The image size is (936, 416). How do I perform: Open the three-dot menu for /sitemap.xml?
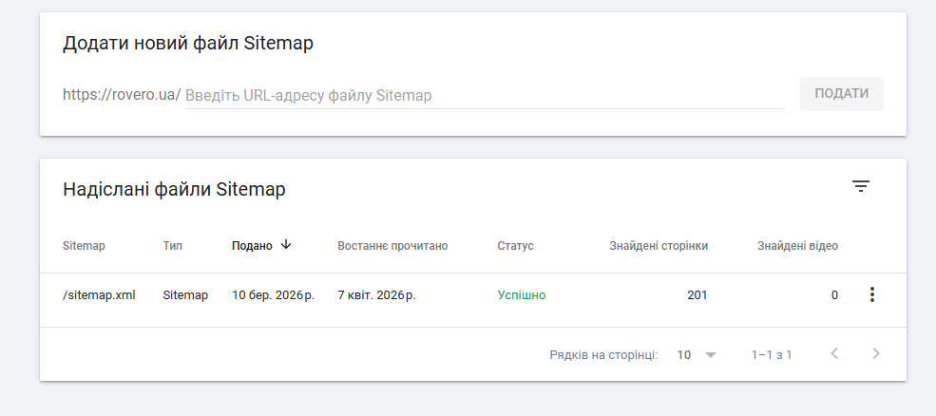[871, 295]
